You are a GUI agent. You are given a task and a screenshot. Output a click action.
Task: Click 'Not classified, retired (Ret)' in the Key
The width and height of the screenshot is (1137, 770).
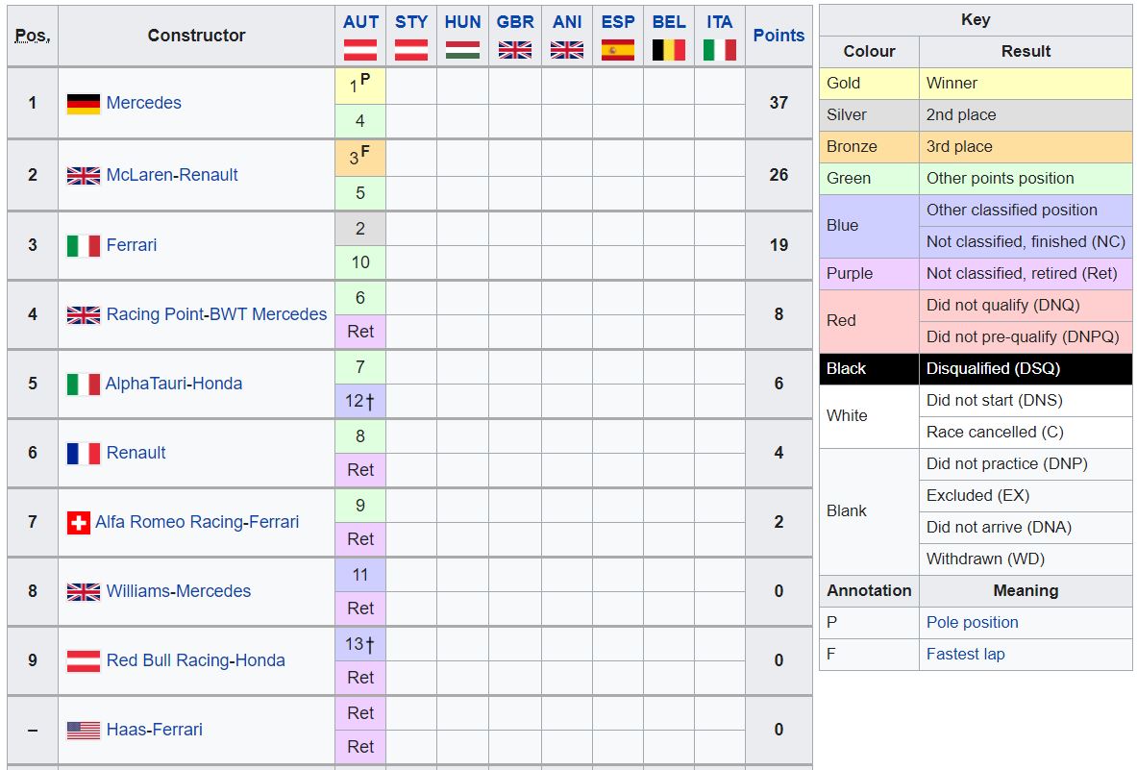[1026, 274]
